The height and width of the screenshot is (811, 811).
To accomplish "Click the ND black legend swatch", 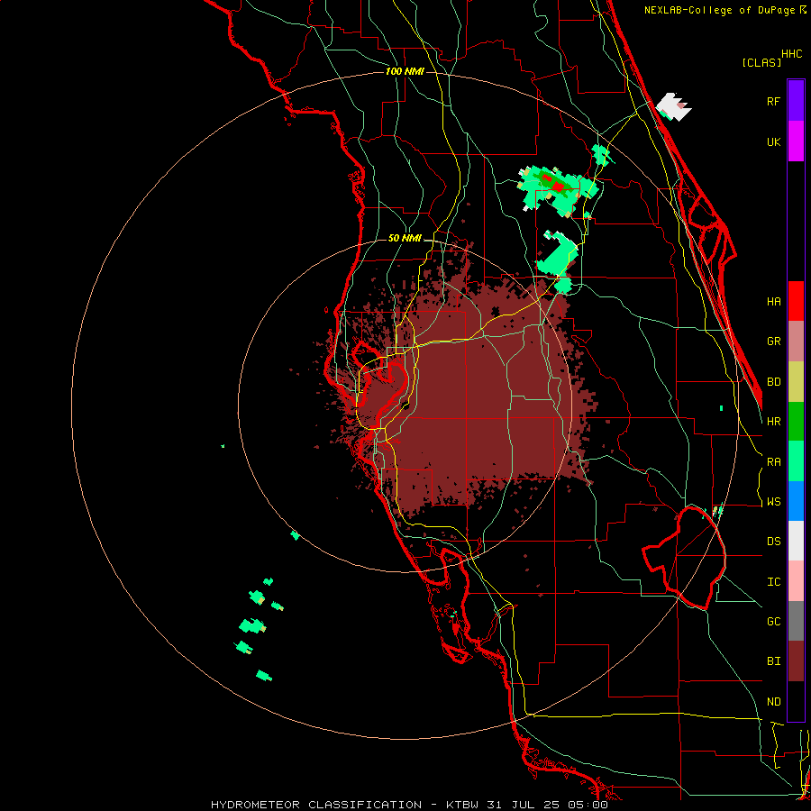I will pos(796,701).
